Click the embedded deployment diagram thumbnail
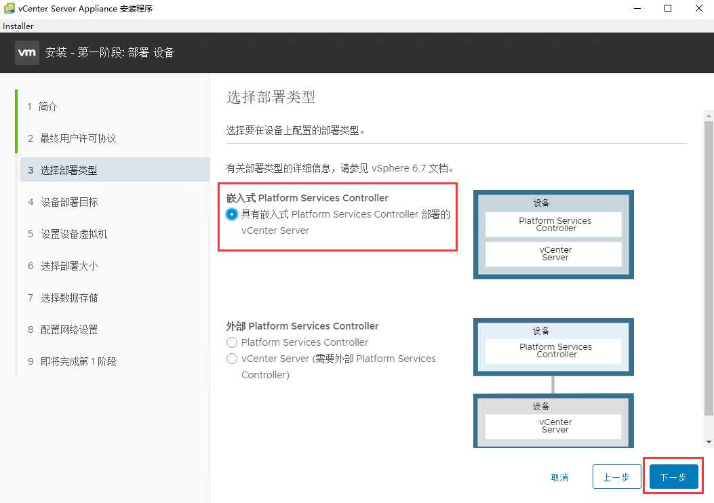The width and height of the screenshot is (714, 503). point(553,234)
